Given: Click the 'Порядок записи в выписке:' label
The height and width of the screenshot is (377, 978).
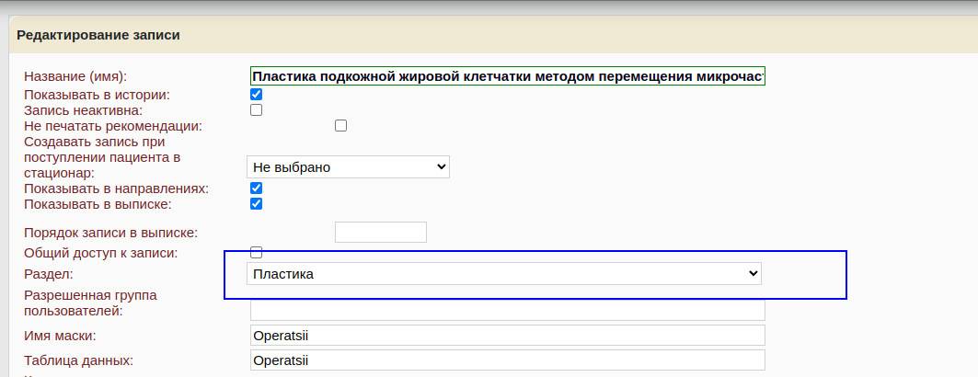Looking at the screenshot, I should click(x=110, y=234).
